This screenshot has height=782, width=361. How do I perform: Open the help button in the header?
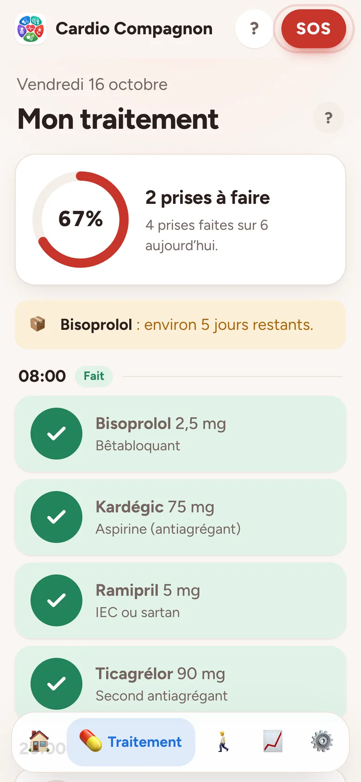(x=254, y=29)
